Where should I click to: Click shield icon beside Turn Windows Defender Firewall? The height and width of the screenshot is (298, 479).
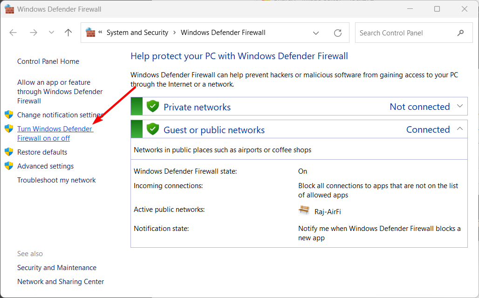[9, 129]
